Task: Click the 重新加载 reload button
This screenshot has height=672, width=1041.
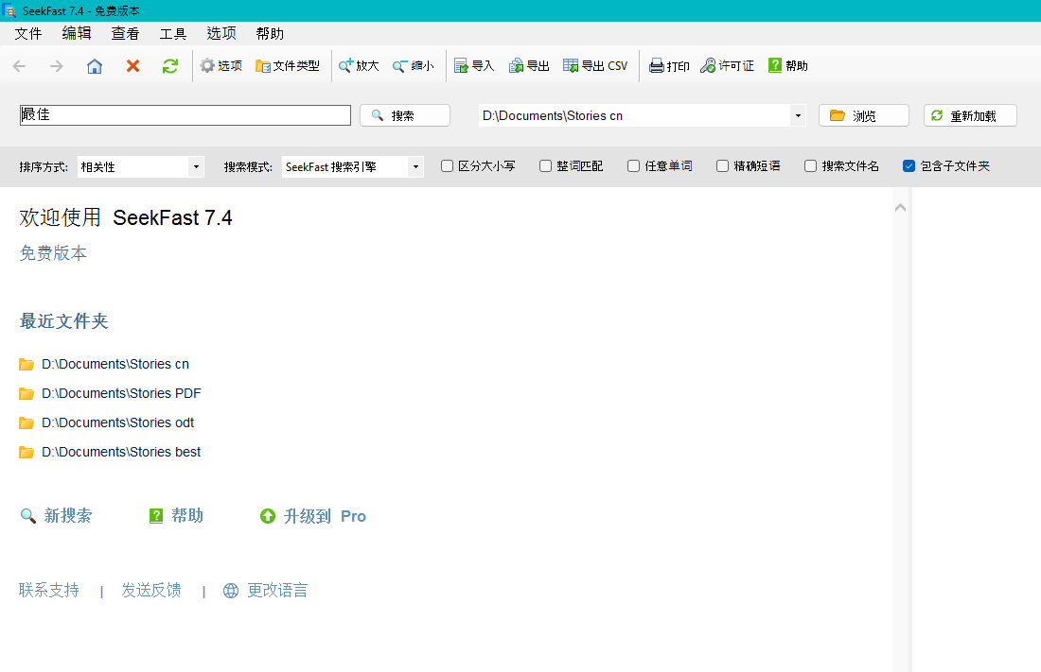Action: point(970,115)
